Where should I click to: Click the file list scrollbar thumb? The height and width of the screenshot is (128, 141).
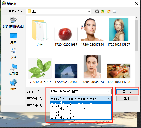[x=136, y=36]
